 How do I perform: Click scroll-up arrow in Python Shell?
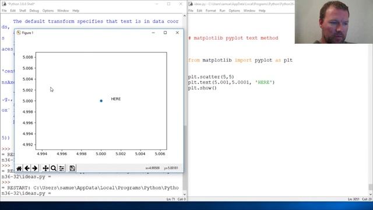[185, 16]
